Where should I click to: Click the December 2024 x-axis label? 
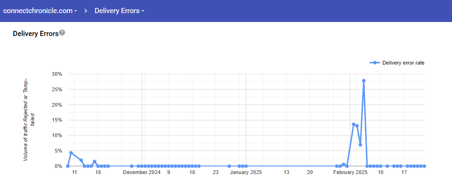(142, 172)
